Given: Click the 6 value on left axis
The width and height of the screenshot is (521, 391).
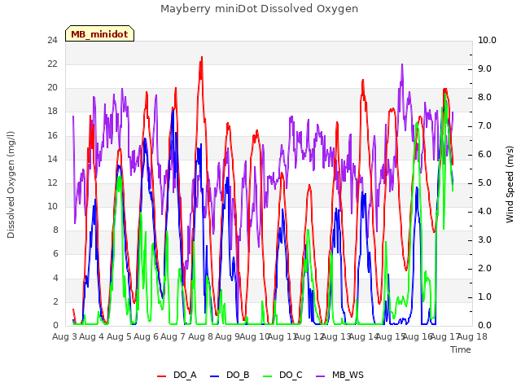Looking at the screenshot, I should 55,253.
